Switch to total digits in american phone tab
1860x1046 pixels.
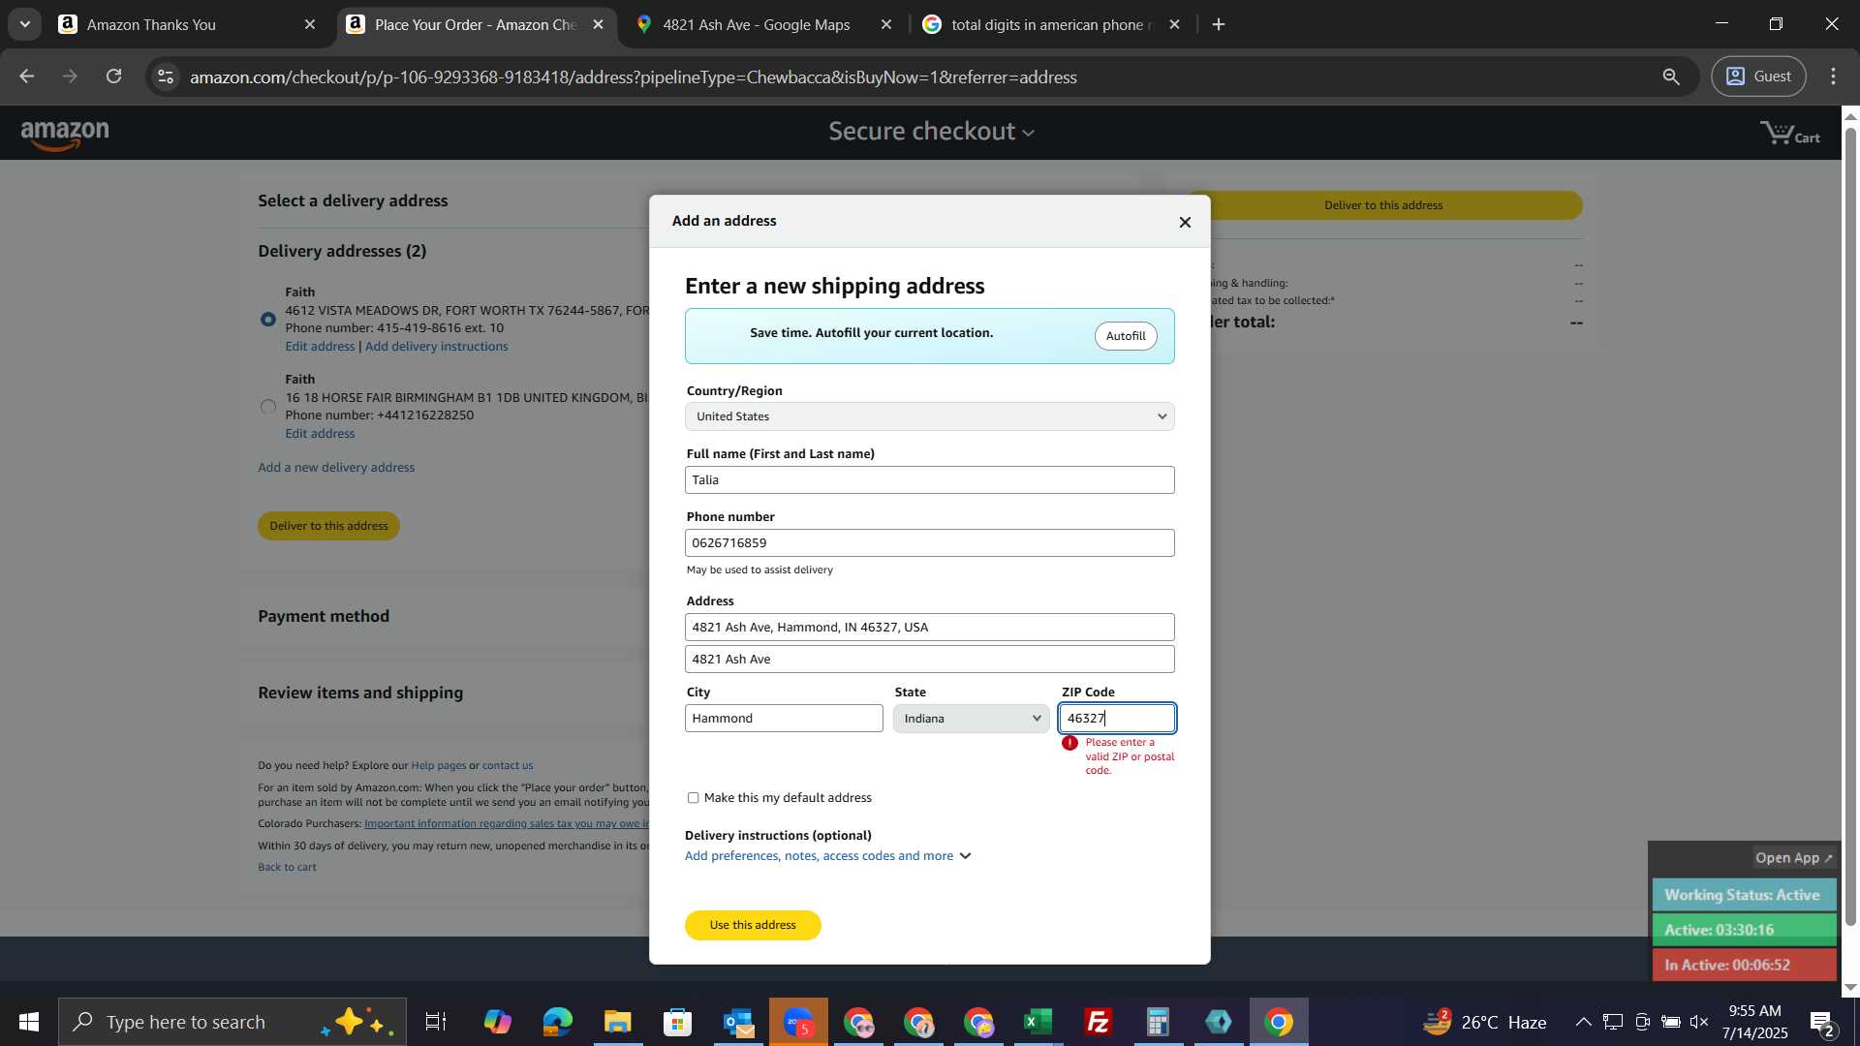1052,24
